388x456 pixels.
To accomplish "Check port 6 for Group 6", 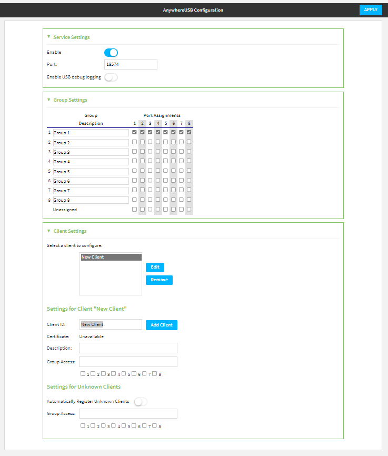I will [x=173, y=180].
